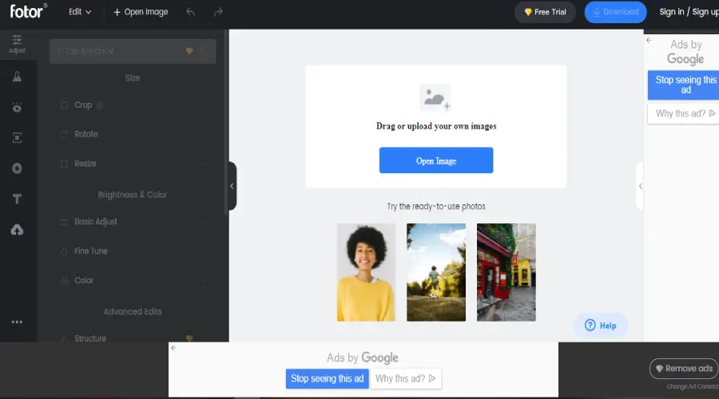The height and width of the screenshot is (399, 719).
Task: Collapse the left tools panel
Action: click(x=232, y=186)
